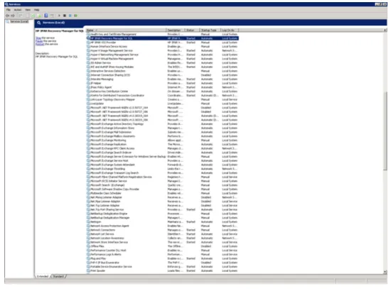Viewport: 388px width, 289px height.
Task: Open the Help menu
Action: pos(37,10)
